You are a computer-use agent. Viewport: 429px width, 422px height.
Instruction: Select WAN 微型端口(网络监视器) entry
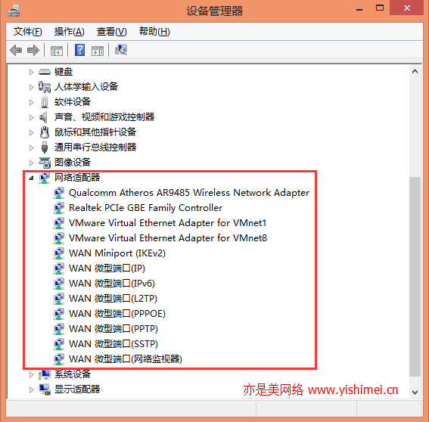tap(126, 358)
